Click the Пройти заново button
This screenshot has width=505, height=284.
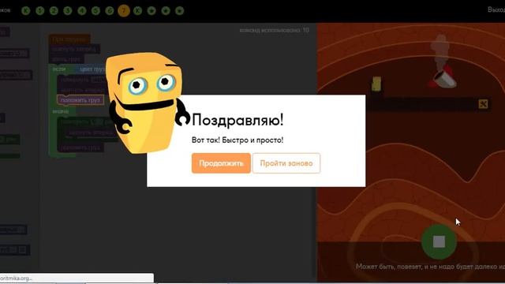pos(286,163)
